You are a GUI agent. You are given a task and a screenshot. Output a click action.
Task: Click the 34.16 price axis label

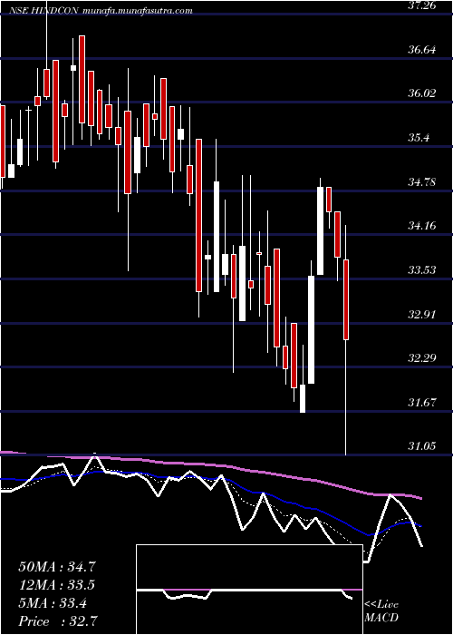(423, 226)
